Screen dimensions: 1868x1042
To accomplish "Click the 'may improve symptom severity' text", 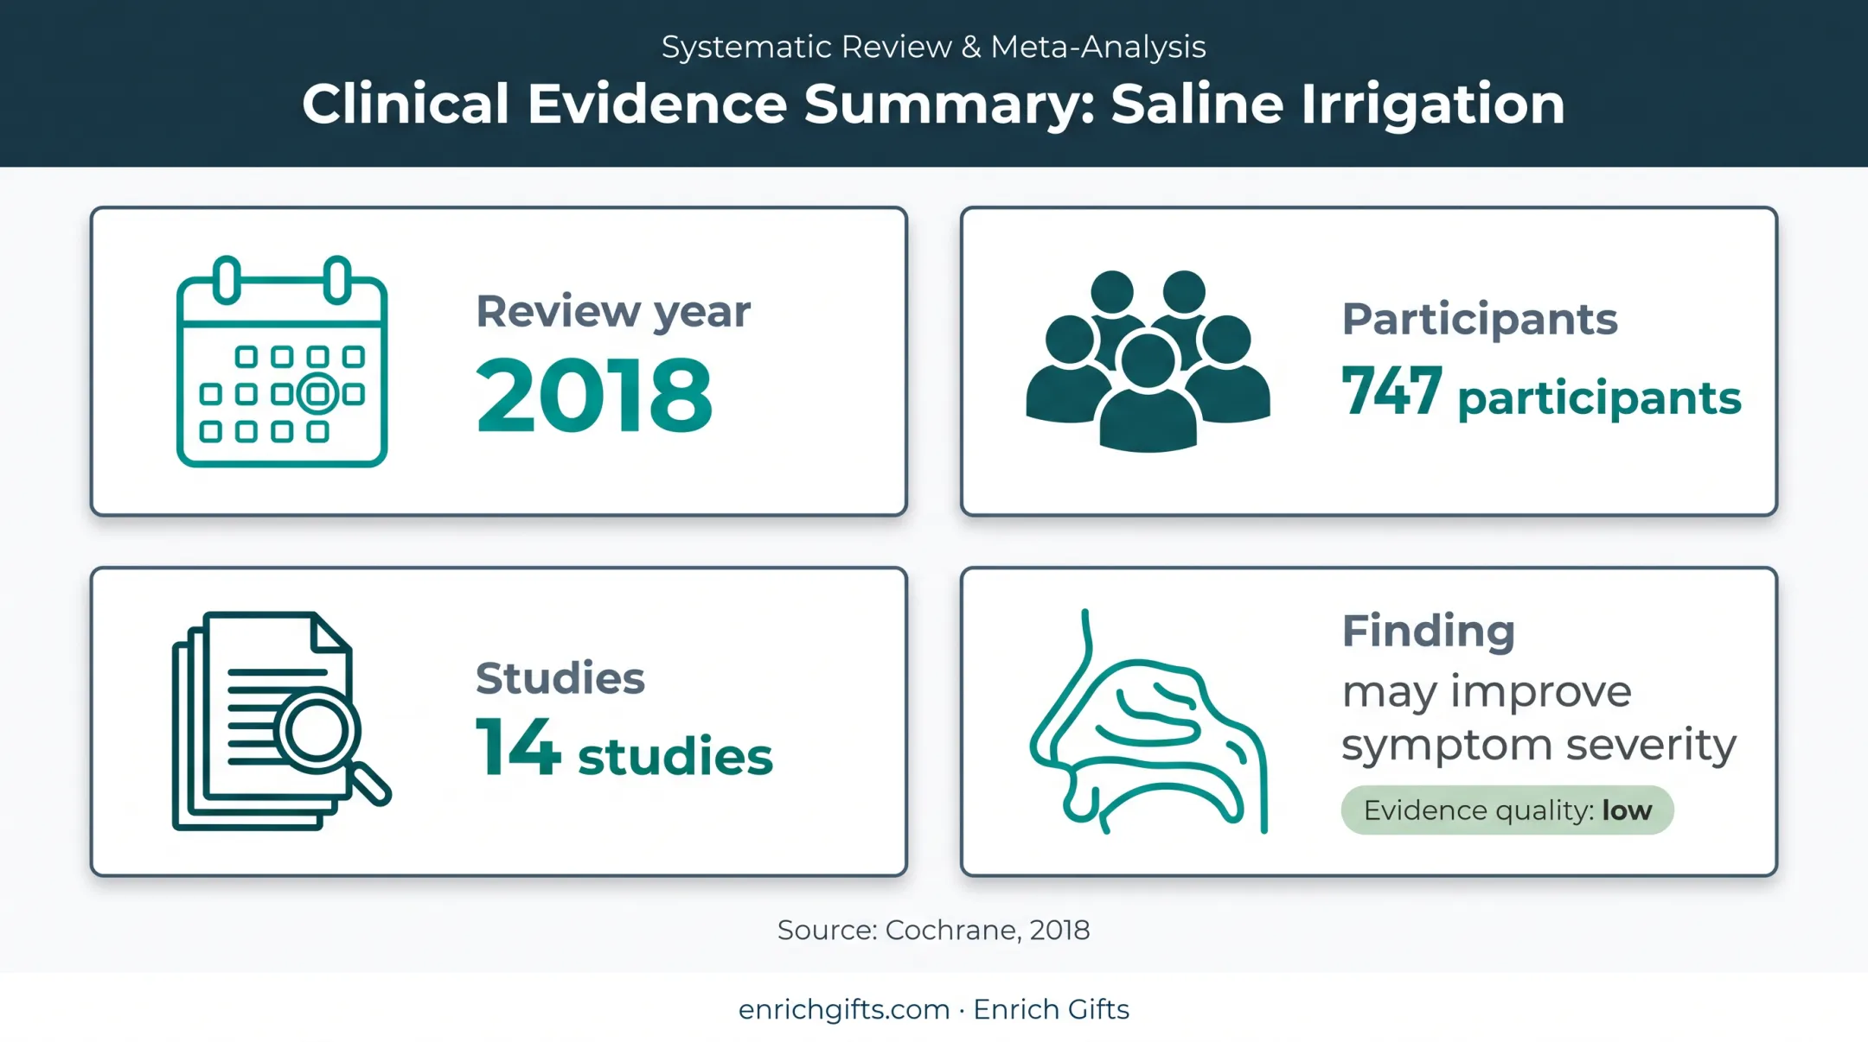I will [1539, 718].
